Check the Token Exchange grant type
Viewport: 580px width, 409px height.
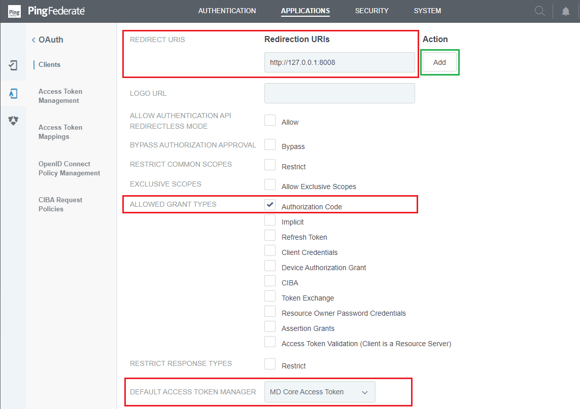point(270,296)
